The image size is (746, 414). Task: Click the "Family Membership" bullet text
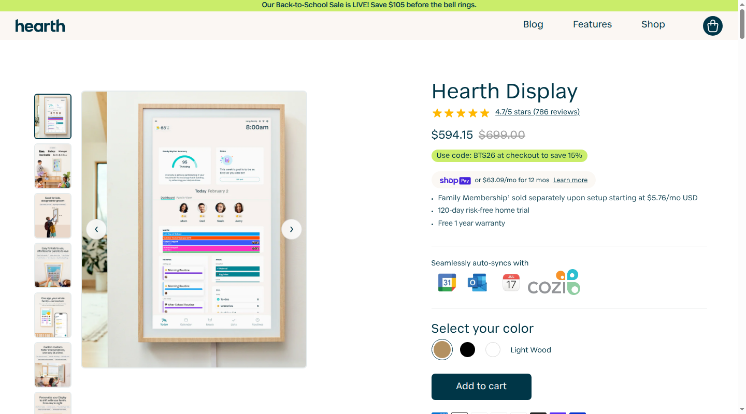568,198
